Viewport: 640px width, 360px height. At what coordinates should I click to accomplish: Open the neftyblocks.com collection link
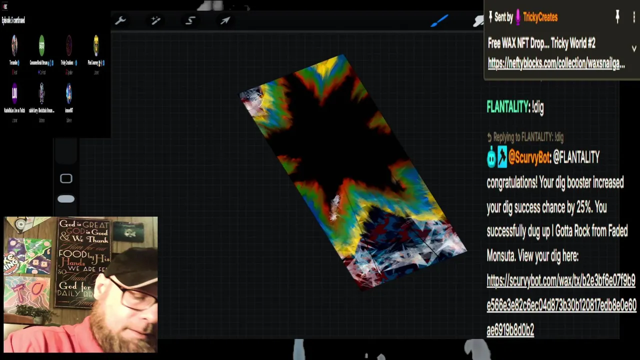coord(556,63)
